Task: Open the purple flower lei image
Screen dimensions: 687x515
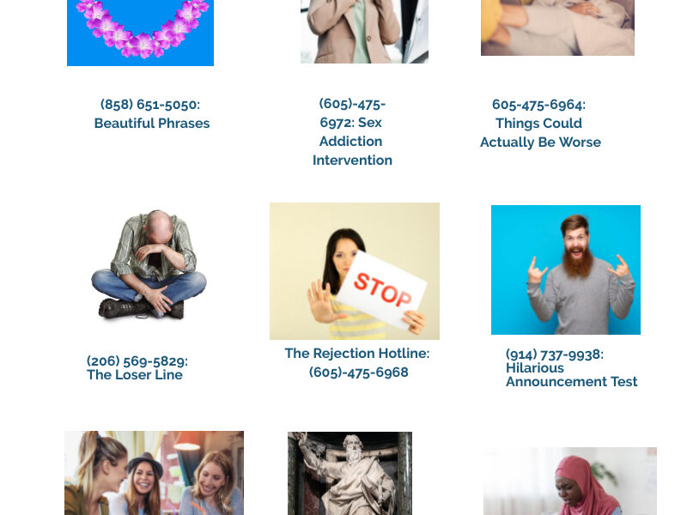Action: tap(140, 33)
